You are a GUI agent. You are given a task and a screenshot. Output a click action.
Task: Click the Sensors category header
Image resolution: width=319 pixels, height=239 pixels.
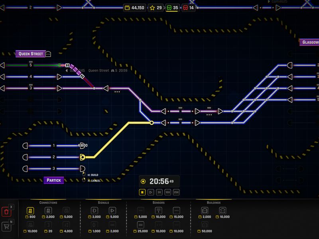pos(158,203)
